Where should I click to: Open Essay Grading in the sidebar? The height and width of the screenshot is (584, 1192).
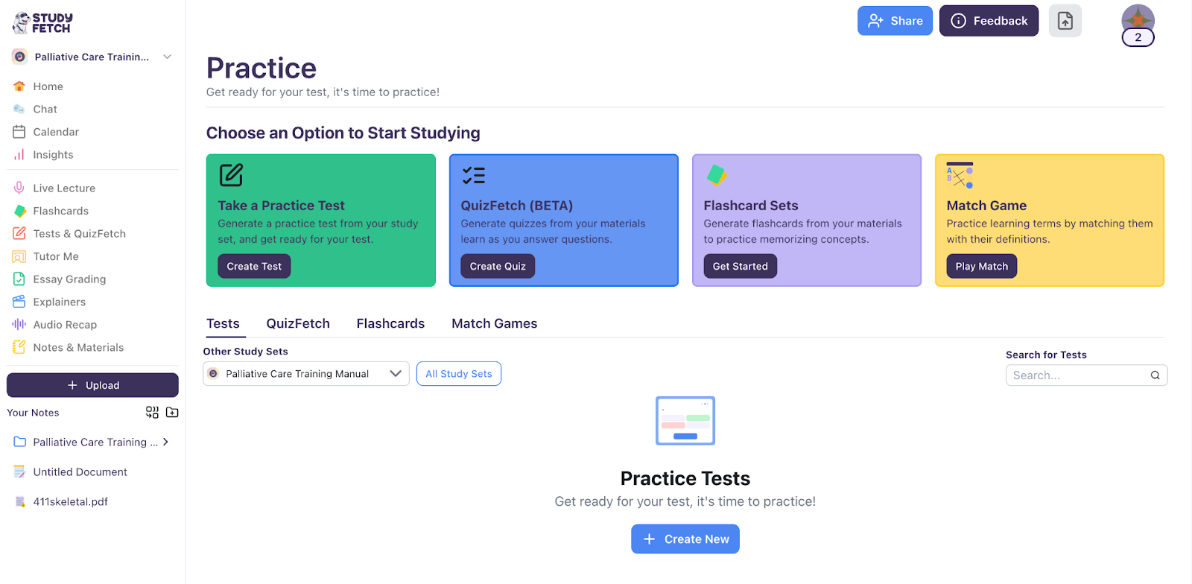pos(68,279)
